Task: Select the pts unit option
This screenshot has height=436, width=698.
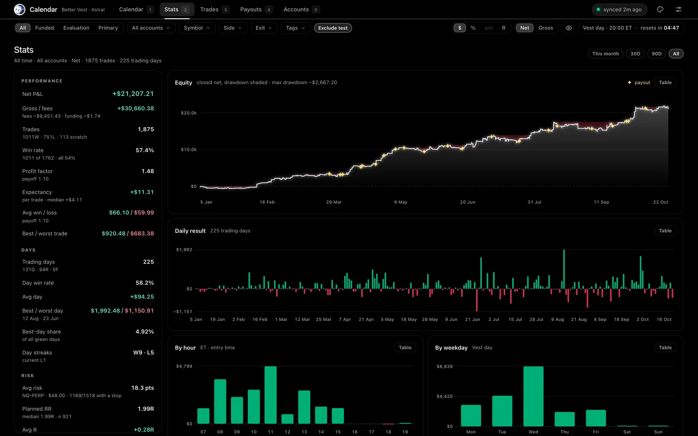Action: [x=489, y=28]
